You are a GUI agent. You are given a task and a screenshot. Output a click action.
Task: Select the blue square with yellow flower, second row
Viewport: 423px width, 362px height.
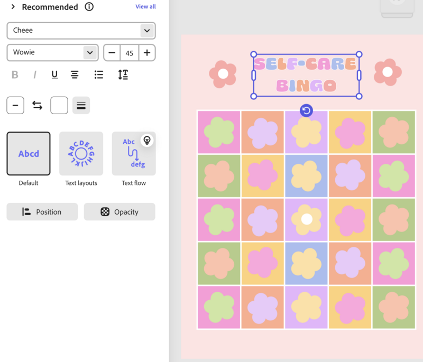pyautogui.click(x=307, y=176)
